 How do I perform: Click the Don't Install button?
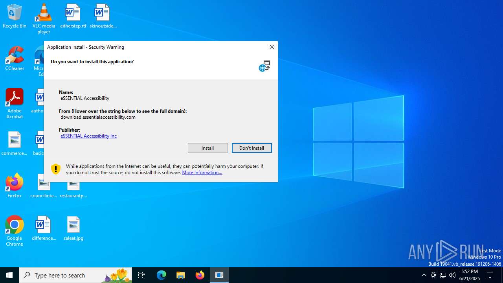251,148
